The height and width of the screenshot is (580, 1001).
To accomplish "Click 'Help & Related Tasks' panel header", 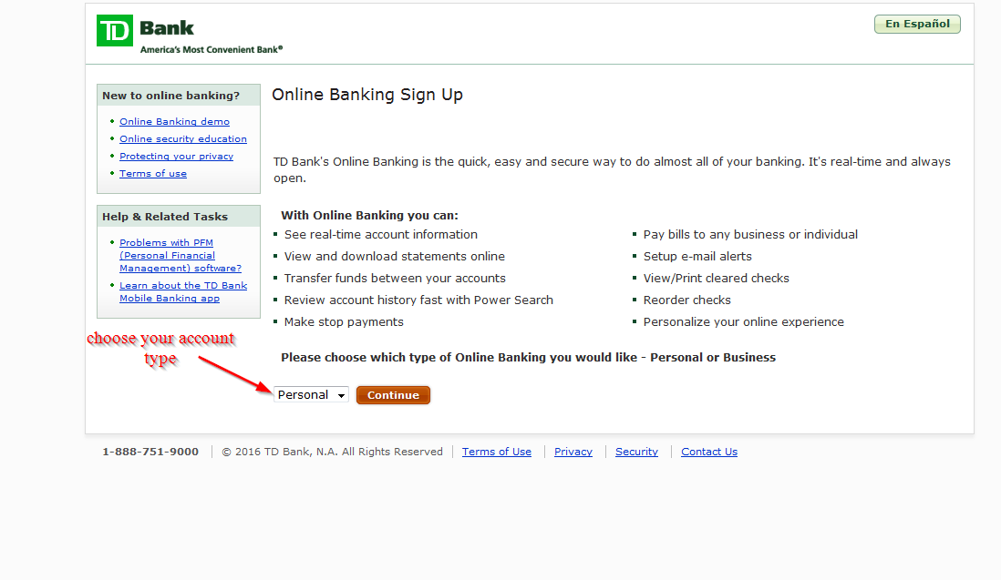I will [179, 217].
